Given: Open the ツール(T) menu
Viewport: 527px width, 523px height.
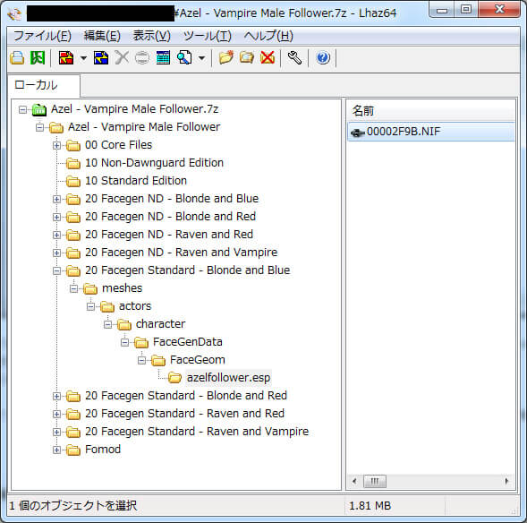Looking at the screenshot, I should click(208, 36).
